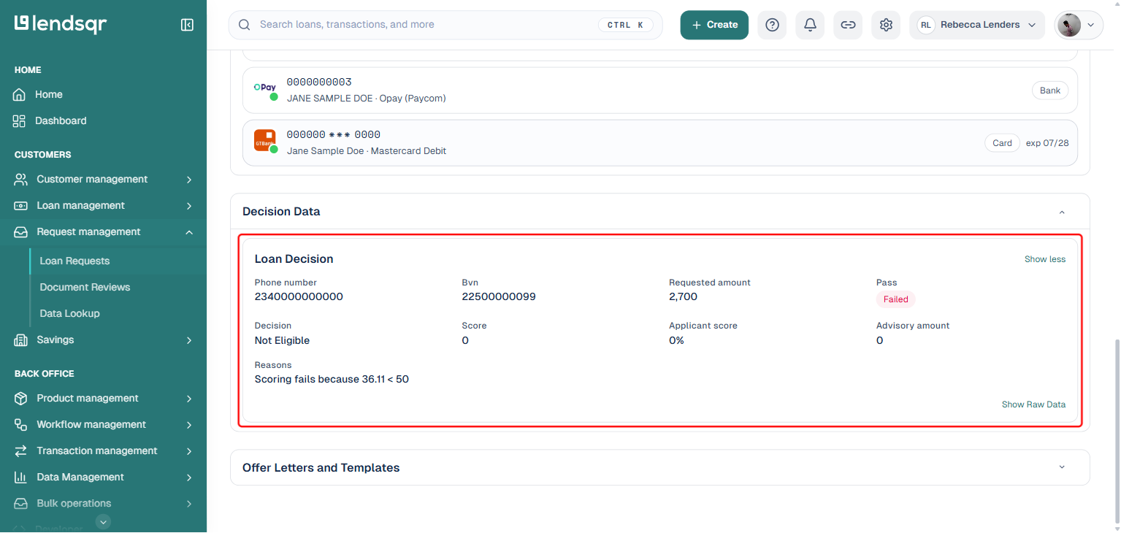1121x533 pixels.
Task: Open Data Lookup submenu item
Action: coord(69,313)
